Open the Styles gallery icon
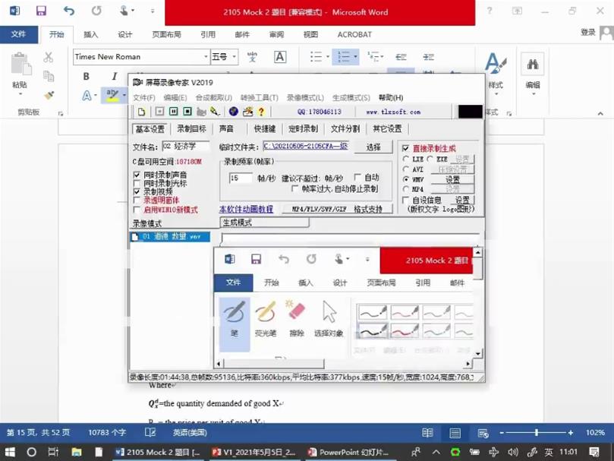614x461 pixels. click(496, 64)
